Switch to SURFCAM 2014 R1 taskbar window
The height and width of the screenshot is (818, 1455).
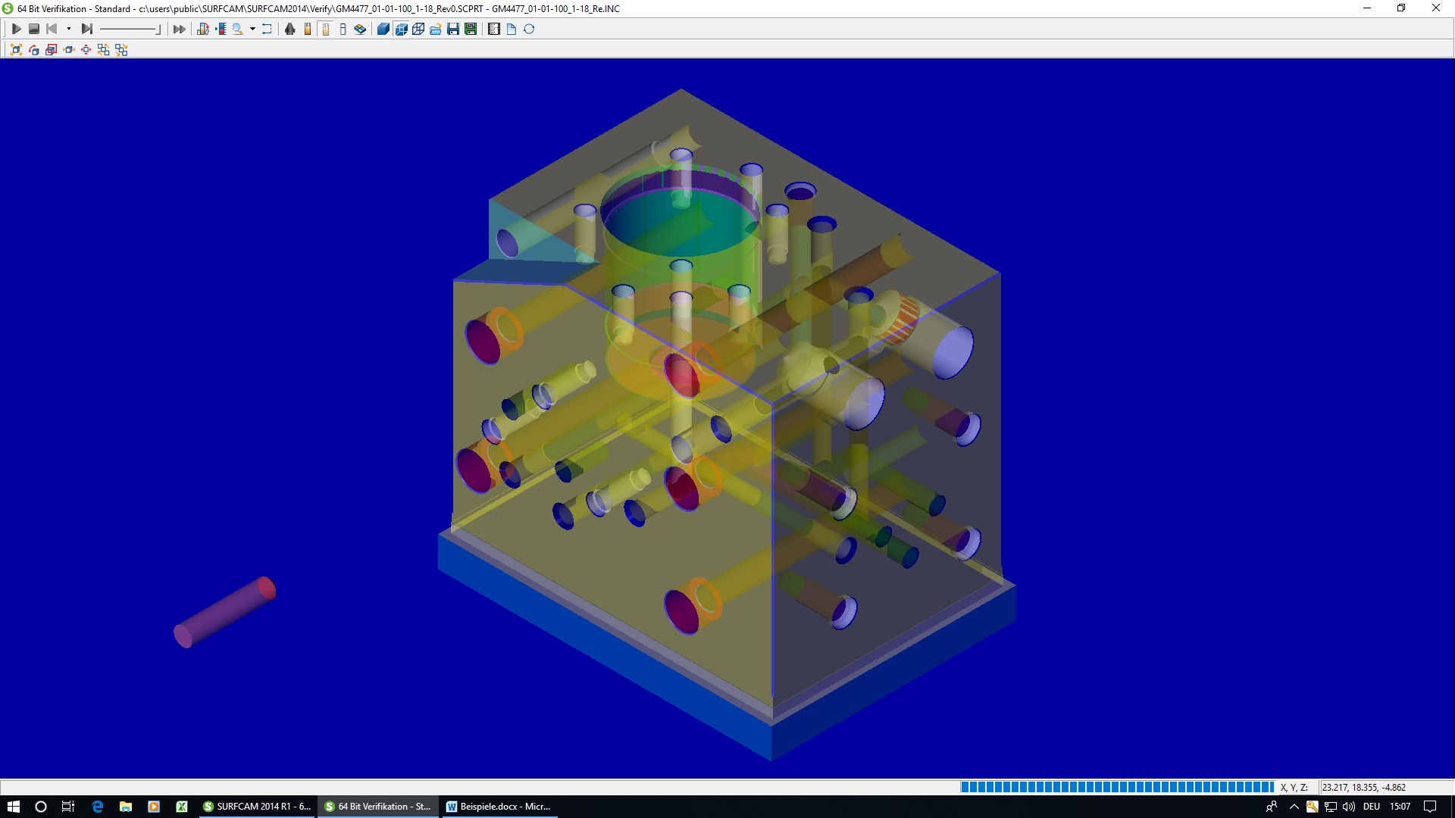pos(257,806)
